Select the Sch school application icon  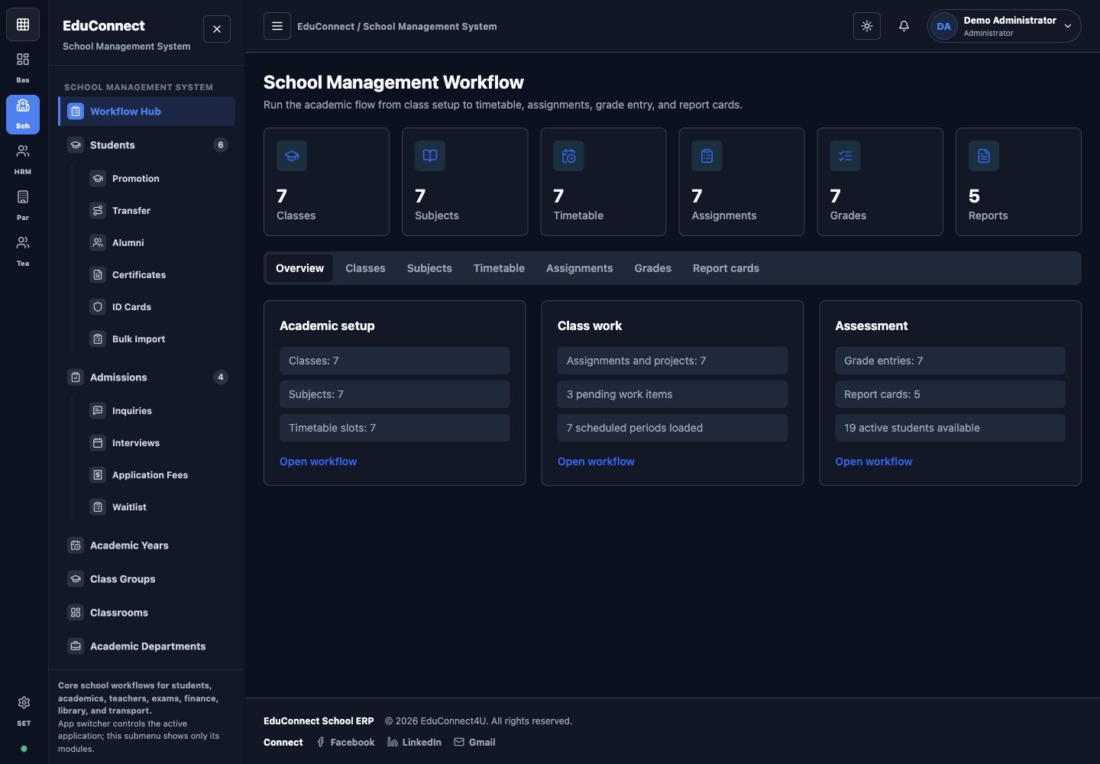(23, 114)
